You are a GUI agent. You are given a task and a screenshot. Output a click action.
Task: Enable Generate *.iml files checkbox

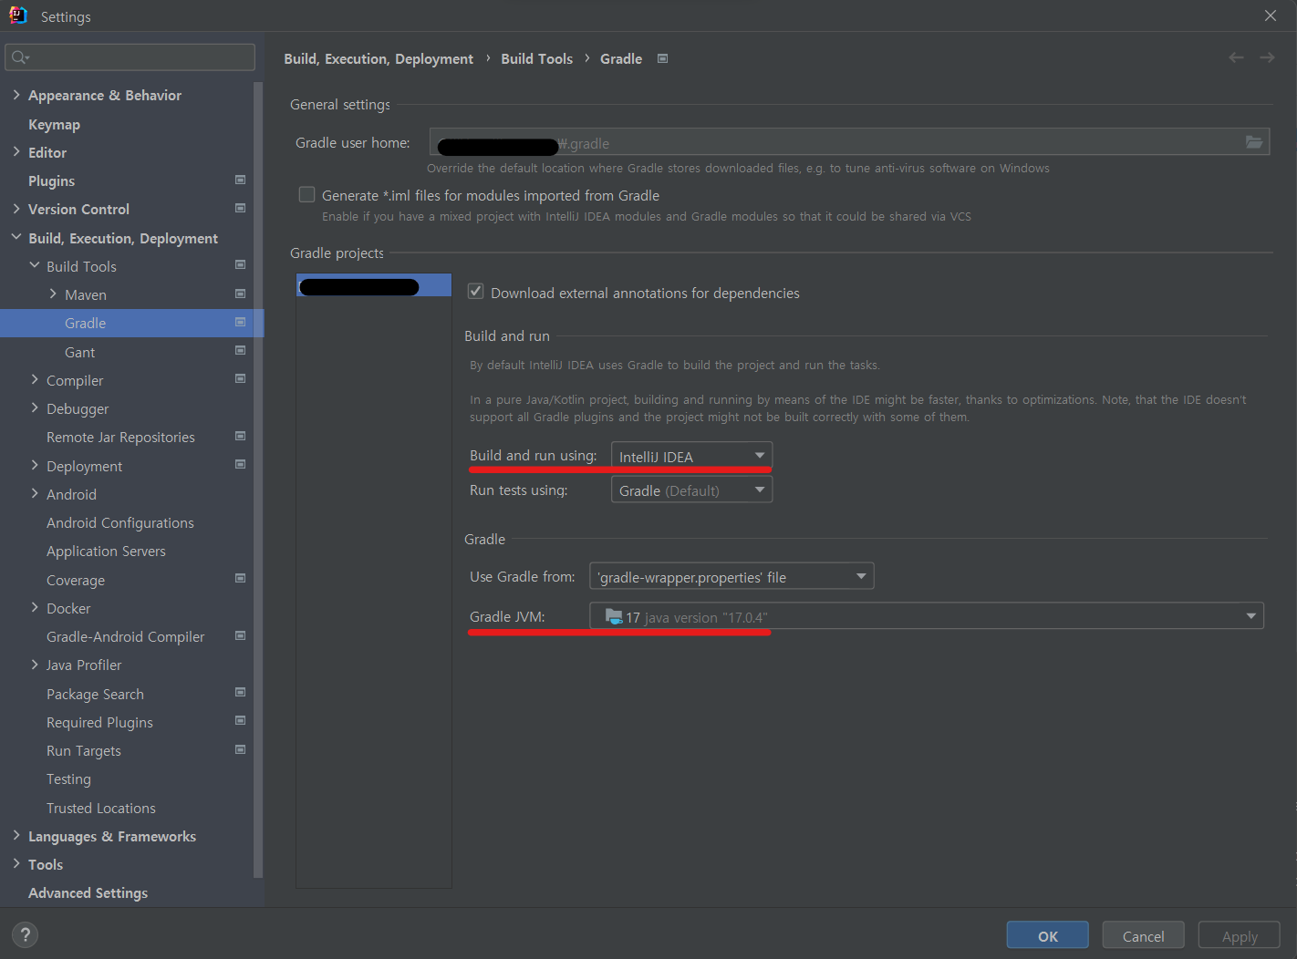click(307, 194)
